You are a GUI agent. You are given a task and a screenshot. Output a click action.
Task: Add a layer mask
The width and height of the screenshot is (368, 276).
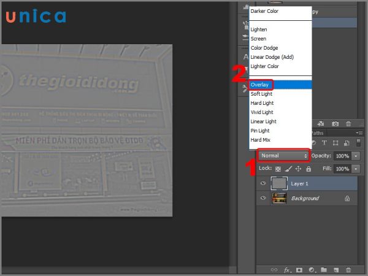[299, 269]
